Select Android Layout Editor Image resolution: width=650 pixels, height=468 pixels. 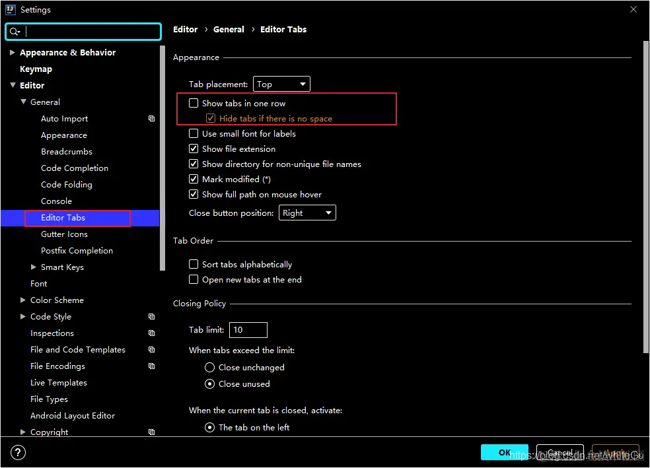point(73,415)
